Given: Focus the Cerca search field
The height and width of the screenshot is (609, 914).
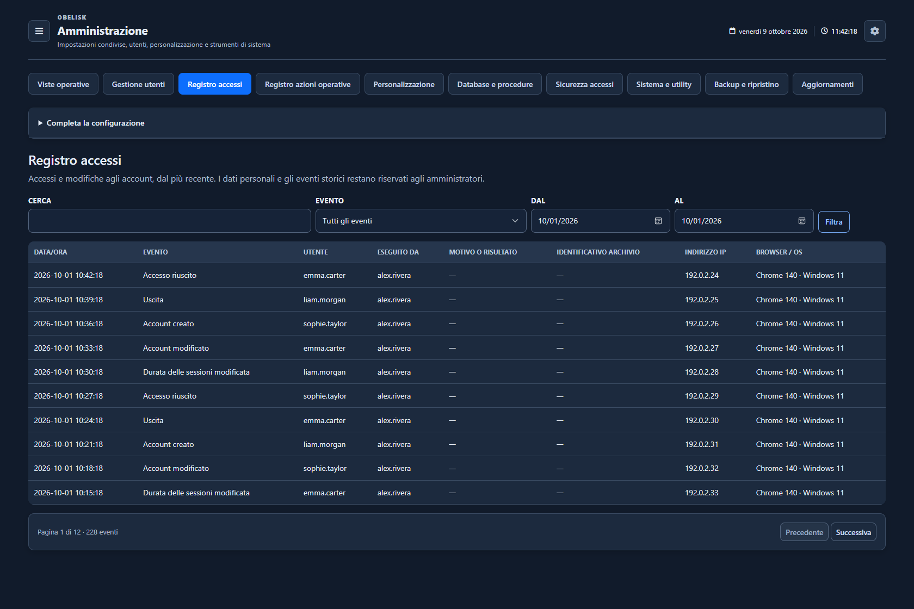Looking at the screenshot, I should [x=170, y=221].
